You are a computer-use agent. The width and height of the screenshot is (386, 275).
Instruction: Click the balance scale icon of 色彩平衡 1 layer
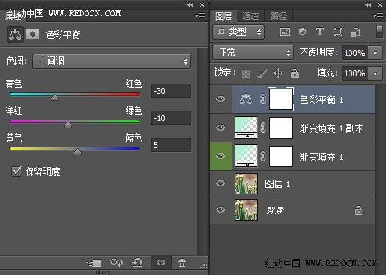pyautogui.click(x=246, y=99)
